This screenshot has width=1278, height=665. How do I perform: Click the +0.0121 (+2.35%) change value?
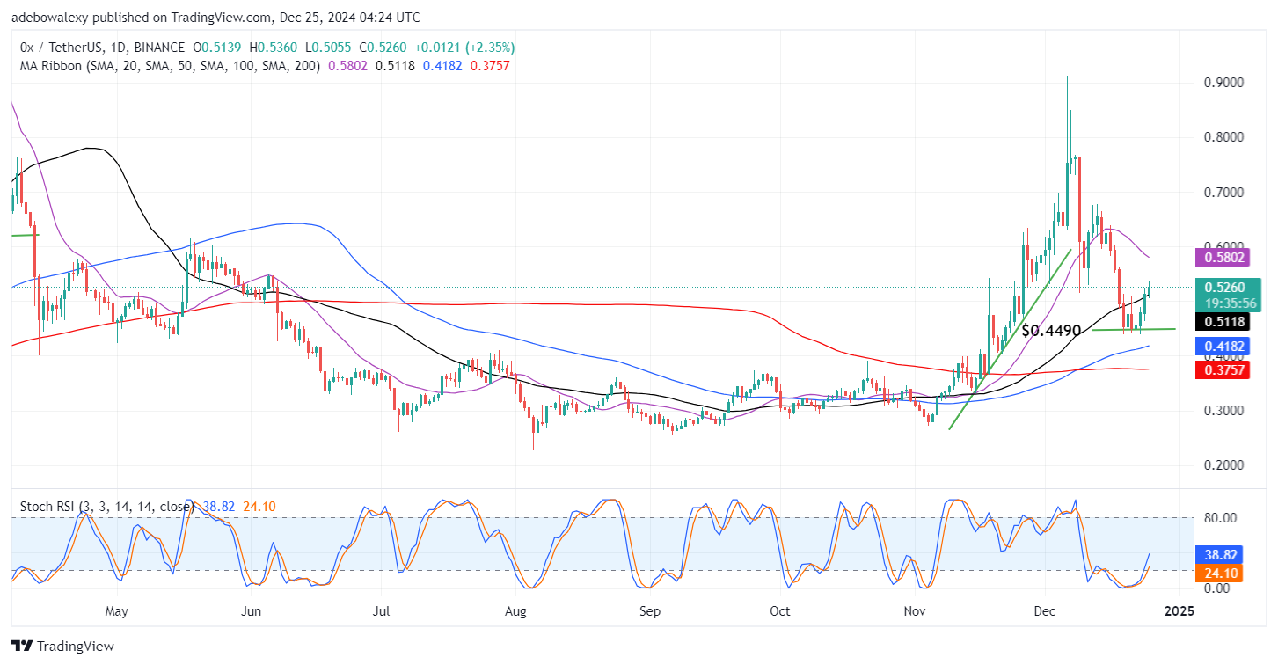[465, 47]
